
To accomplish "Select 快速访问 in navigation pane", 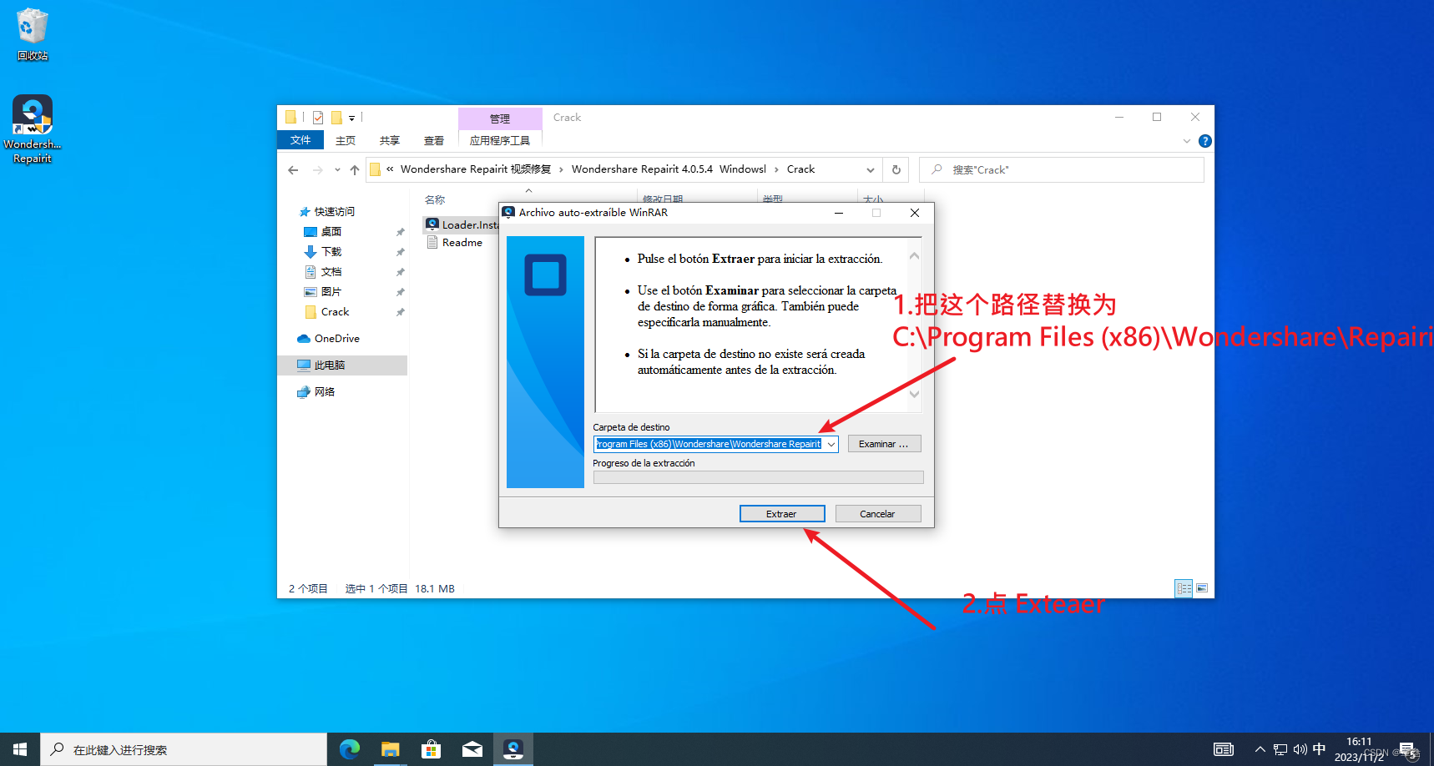I will (334, 212).
